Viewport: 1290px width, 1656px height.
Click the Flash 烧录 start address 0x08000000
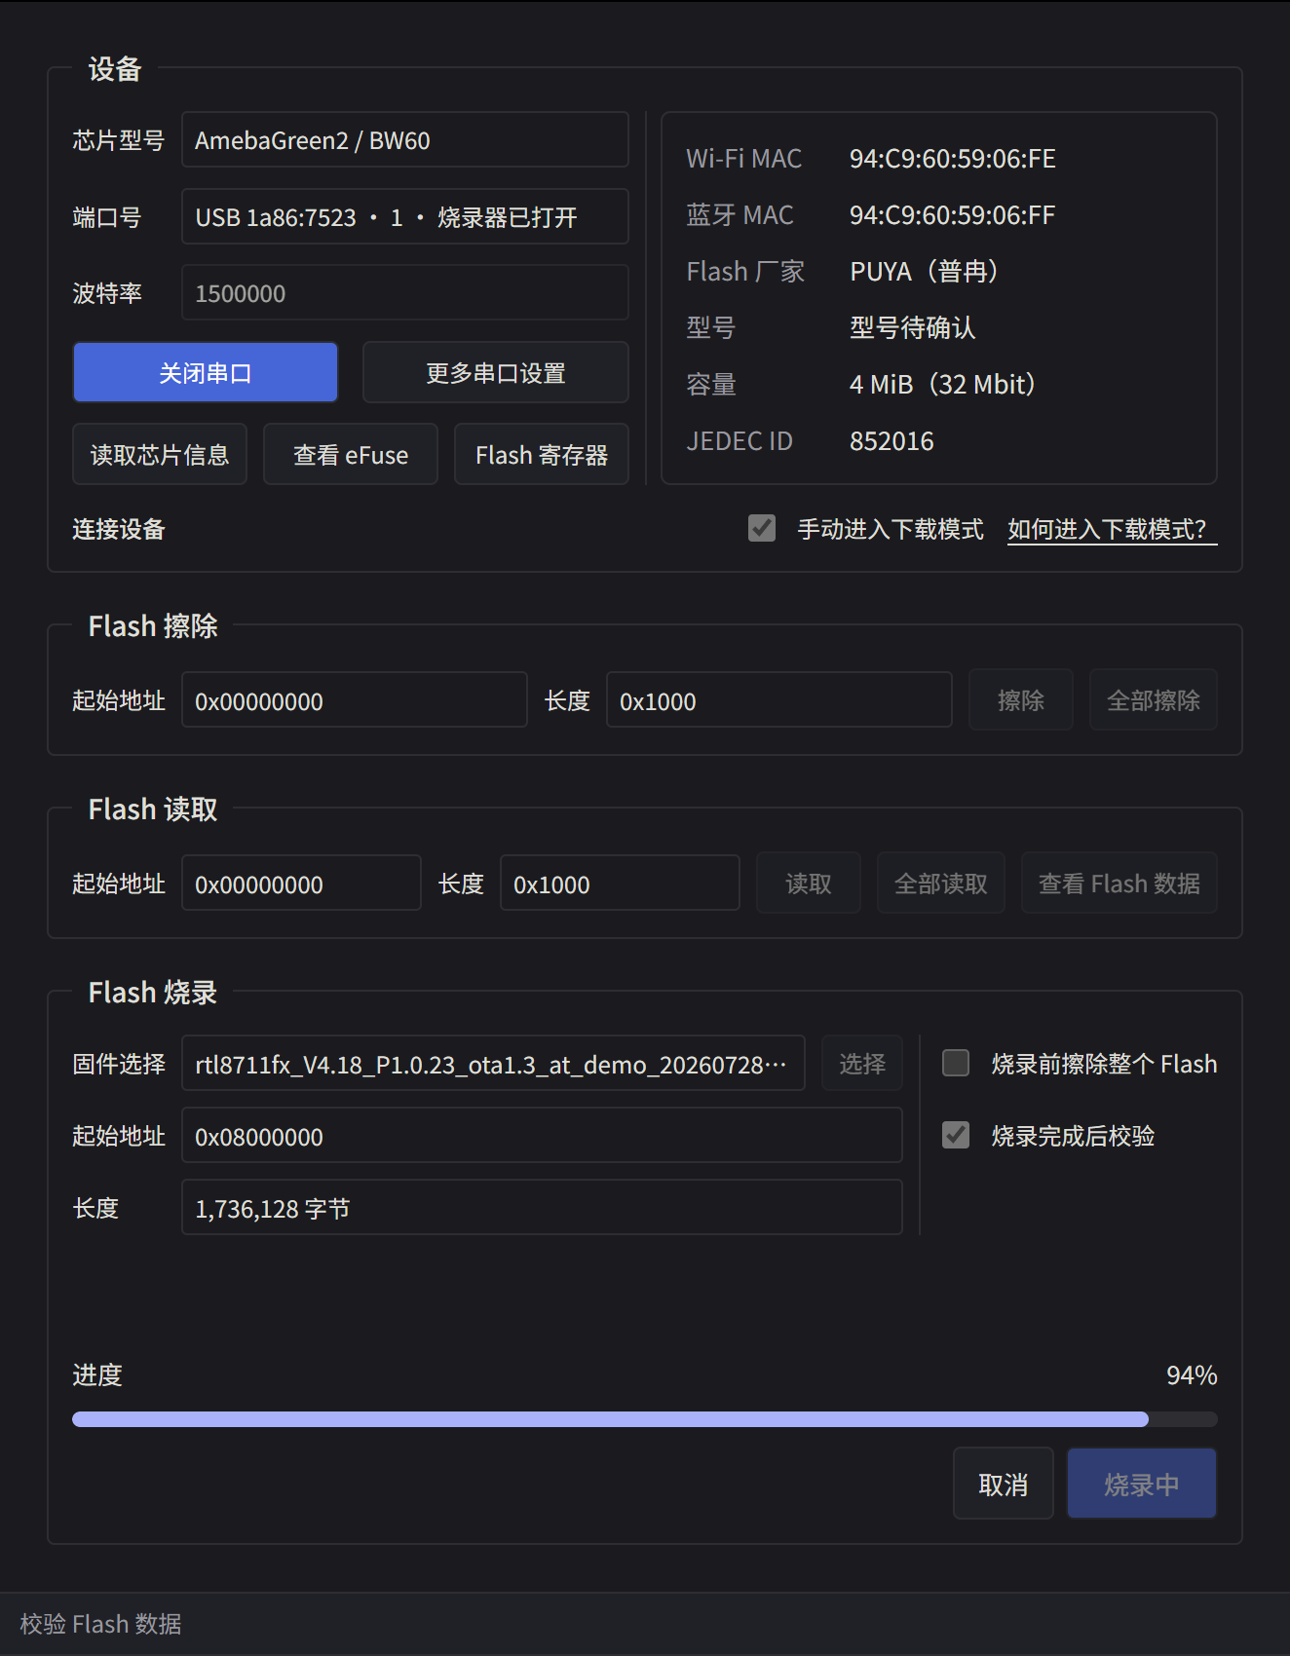[x=542, y=1135]
